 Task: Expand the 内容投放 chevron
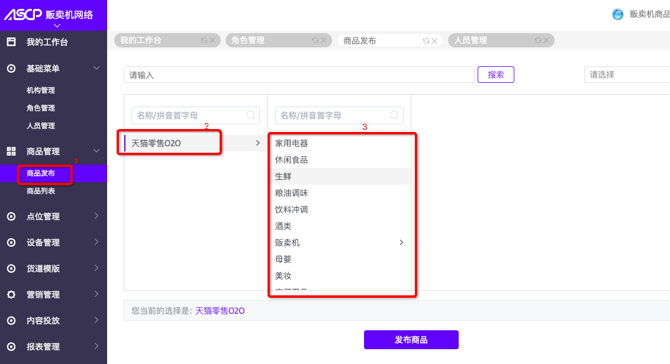96,320
